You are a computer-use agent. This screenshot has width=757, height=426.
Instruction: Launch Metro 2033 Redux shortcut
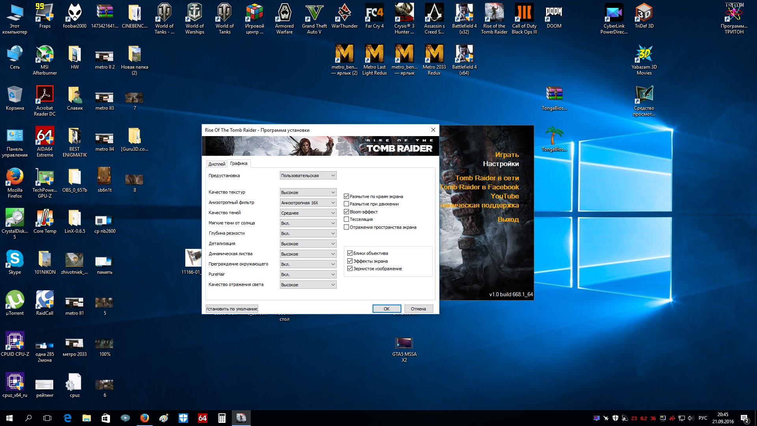(x=434, y=59)
